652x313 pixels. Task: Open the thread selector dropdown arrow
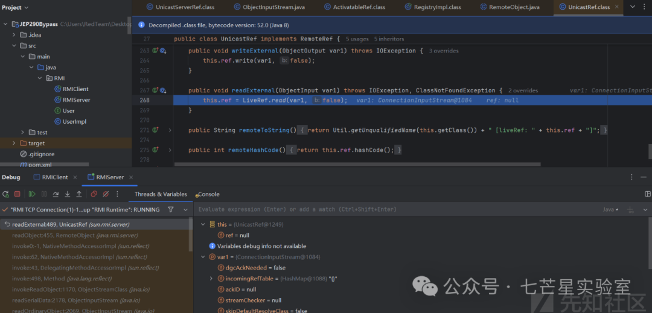185,210
